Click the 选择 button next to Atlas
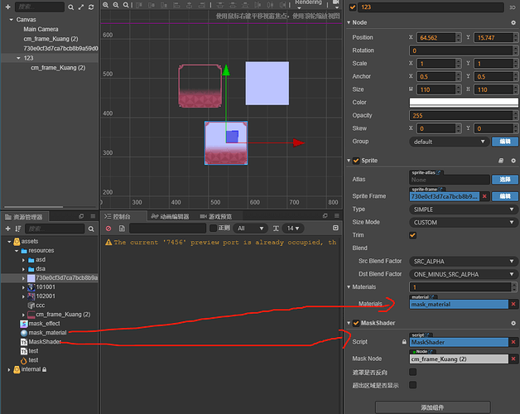 [x=505, y=180]
